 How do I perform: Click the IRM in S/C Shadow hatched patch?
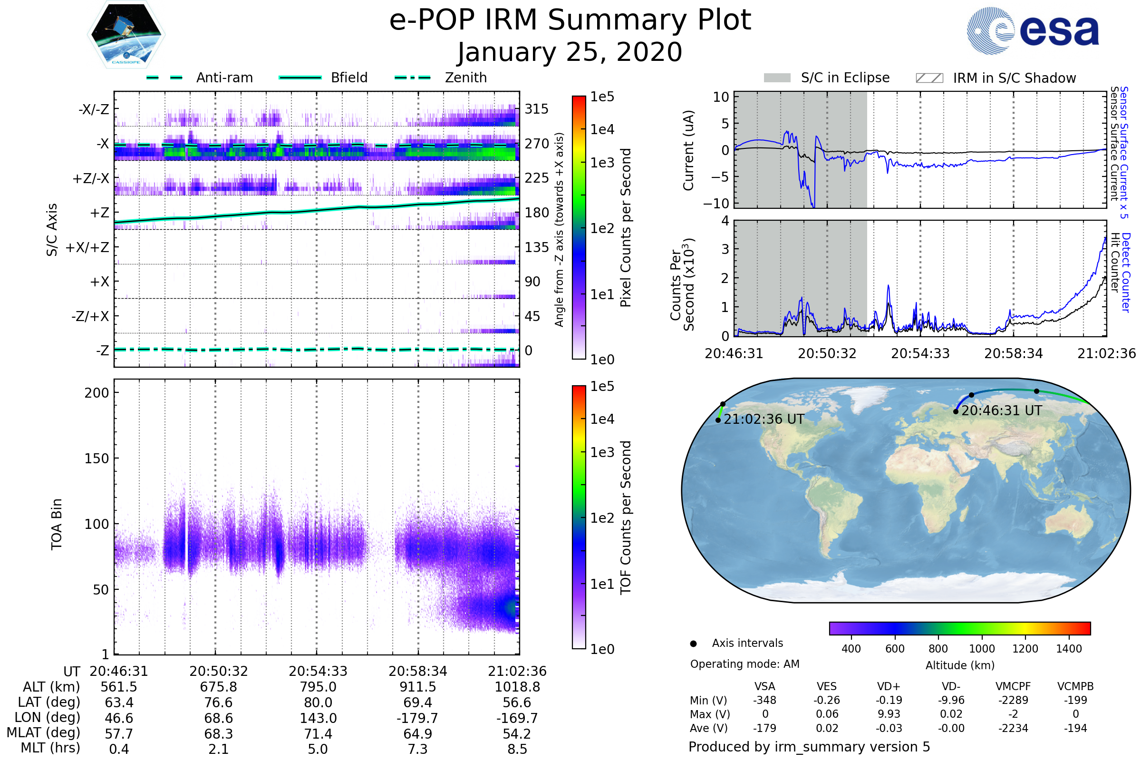click(x=929, y=78)
